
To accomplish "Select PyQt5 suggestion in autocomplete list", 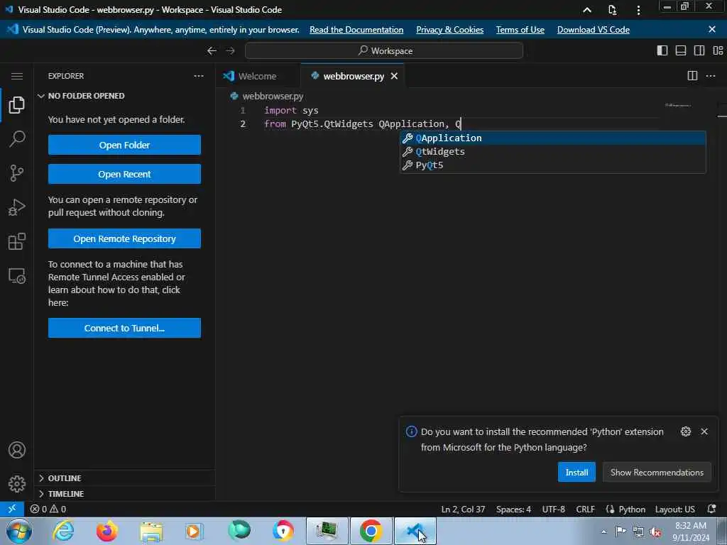I will 552,165.
